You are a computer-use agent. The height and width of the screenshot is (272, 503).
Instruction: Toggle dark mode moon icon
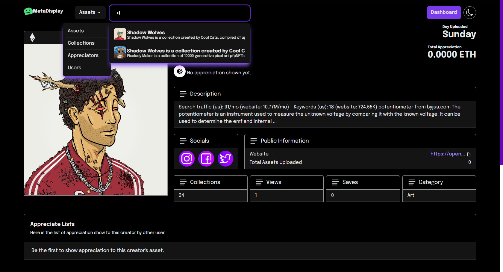[469, 13]
